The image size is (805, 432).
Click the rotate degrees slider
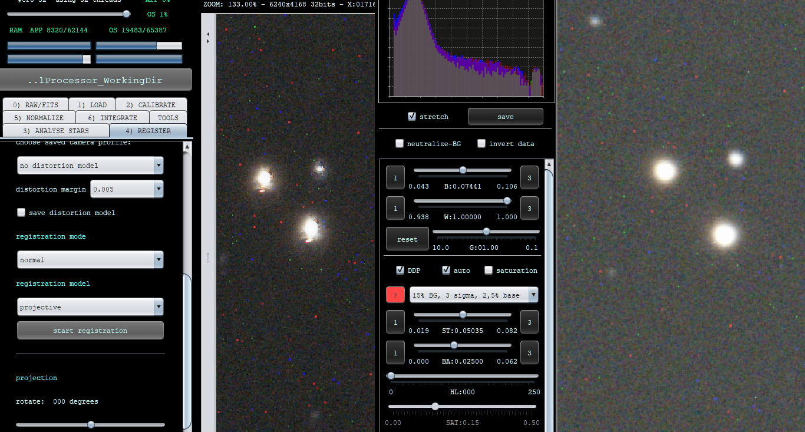coord(90,424)
